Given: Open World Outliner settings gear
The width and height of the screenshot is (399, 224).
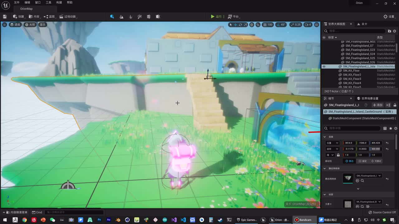Looking at the screenshot, I should [394, 31].
